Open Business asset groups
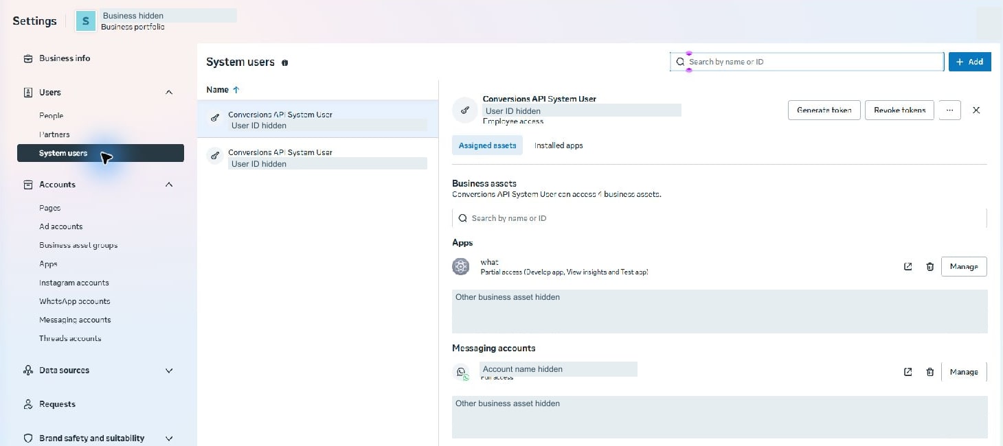1003x446 pixels. 78,245
